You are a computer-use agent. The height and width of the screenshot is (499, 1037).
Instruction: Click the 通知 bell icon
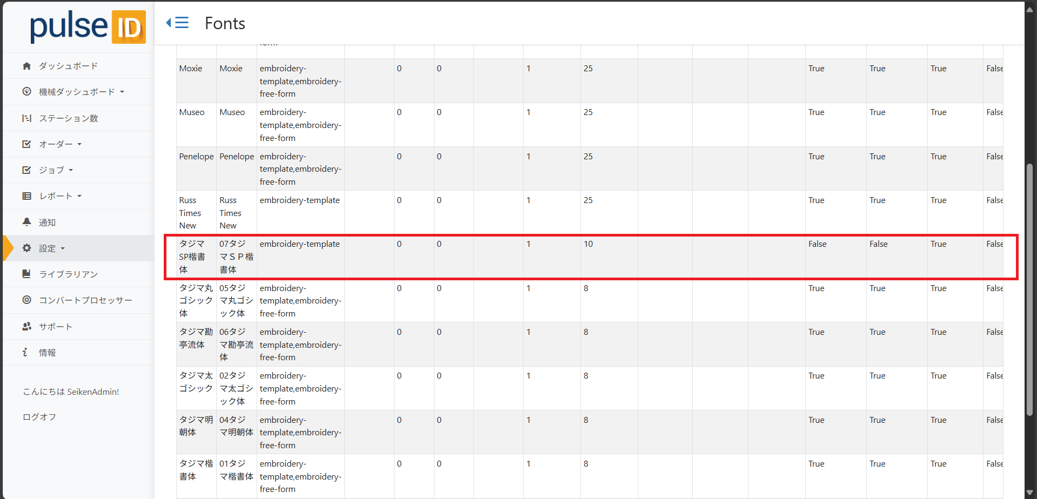(26, 222)
